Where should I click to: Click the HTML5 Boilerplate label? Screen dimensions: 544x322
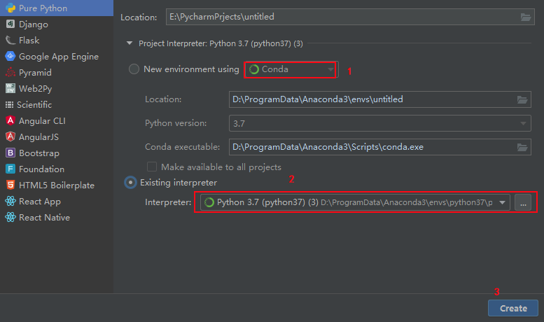57,185
